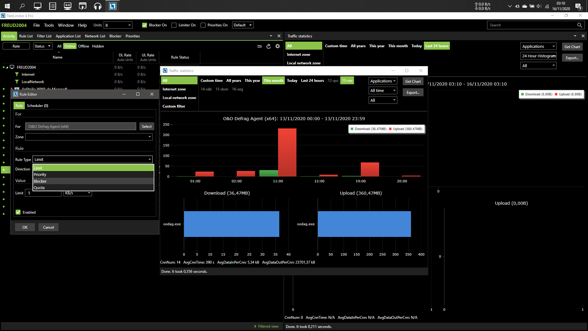Open Windows taskbar search magnifier

click(x=22, y=6)
